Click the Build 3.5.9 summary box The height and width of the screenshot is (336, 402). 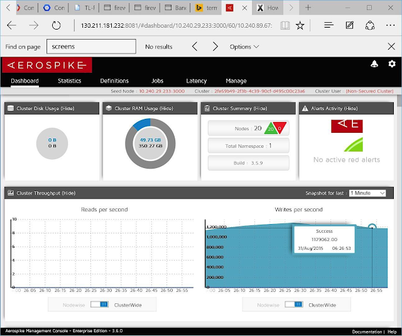(x=249, y=163)
